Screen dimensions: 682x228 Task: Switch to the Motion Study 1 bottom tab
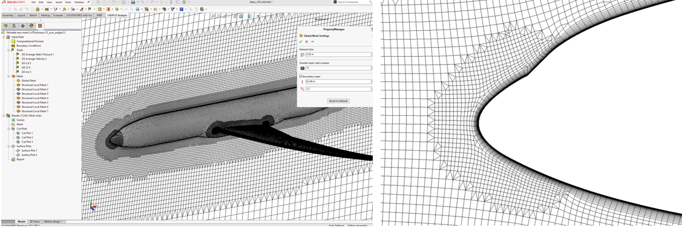(x=53, y=221)
